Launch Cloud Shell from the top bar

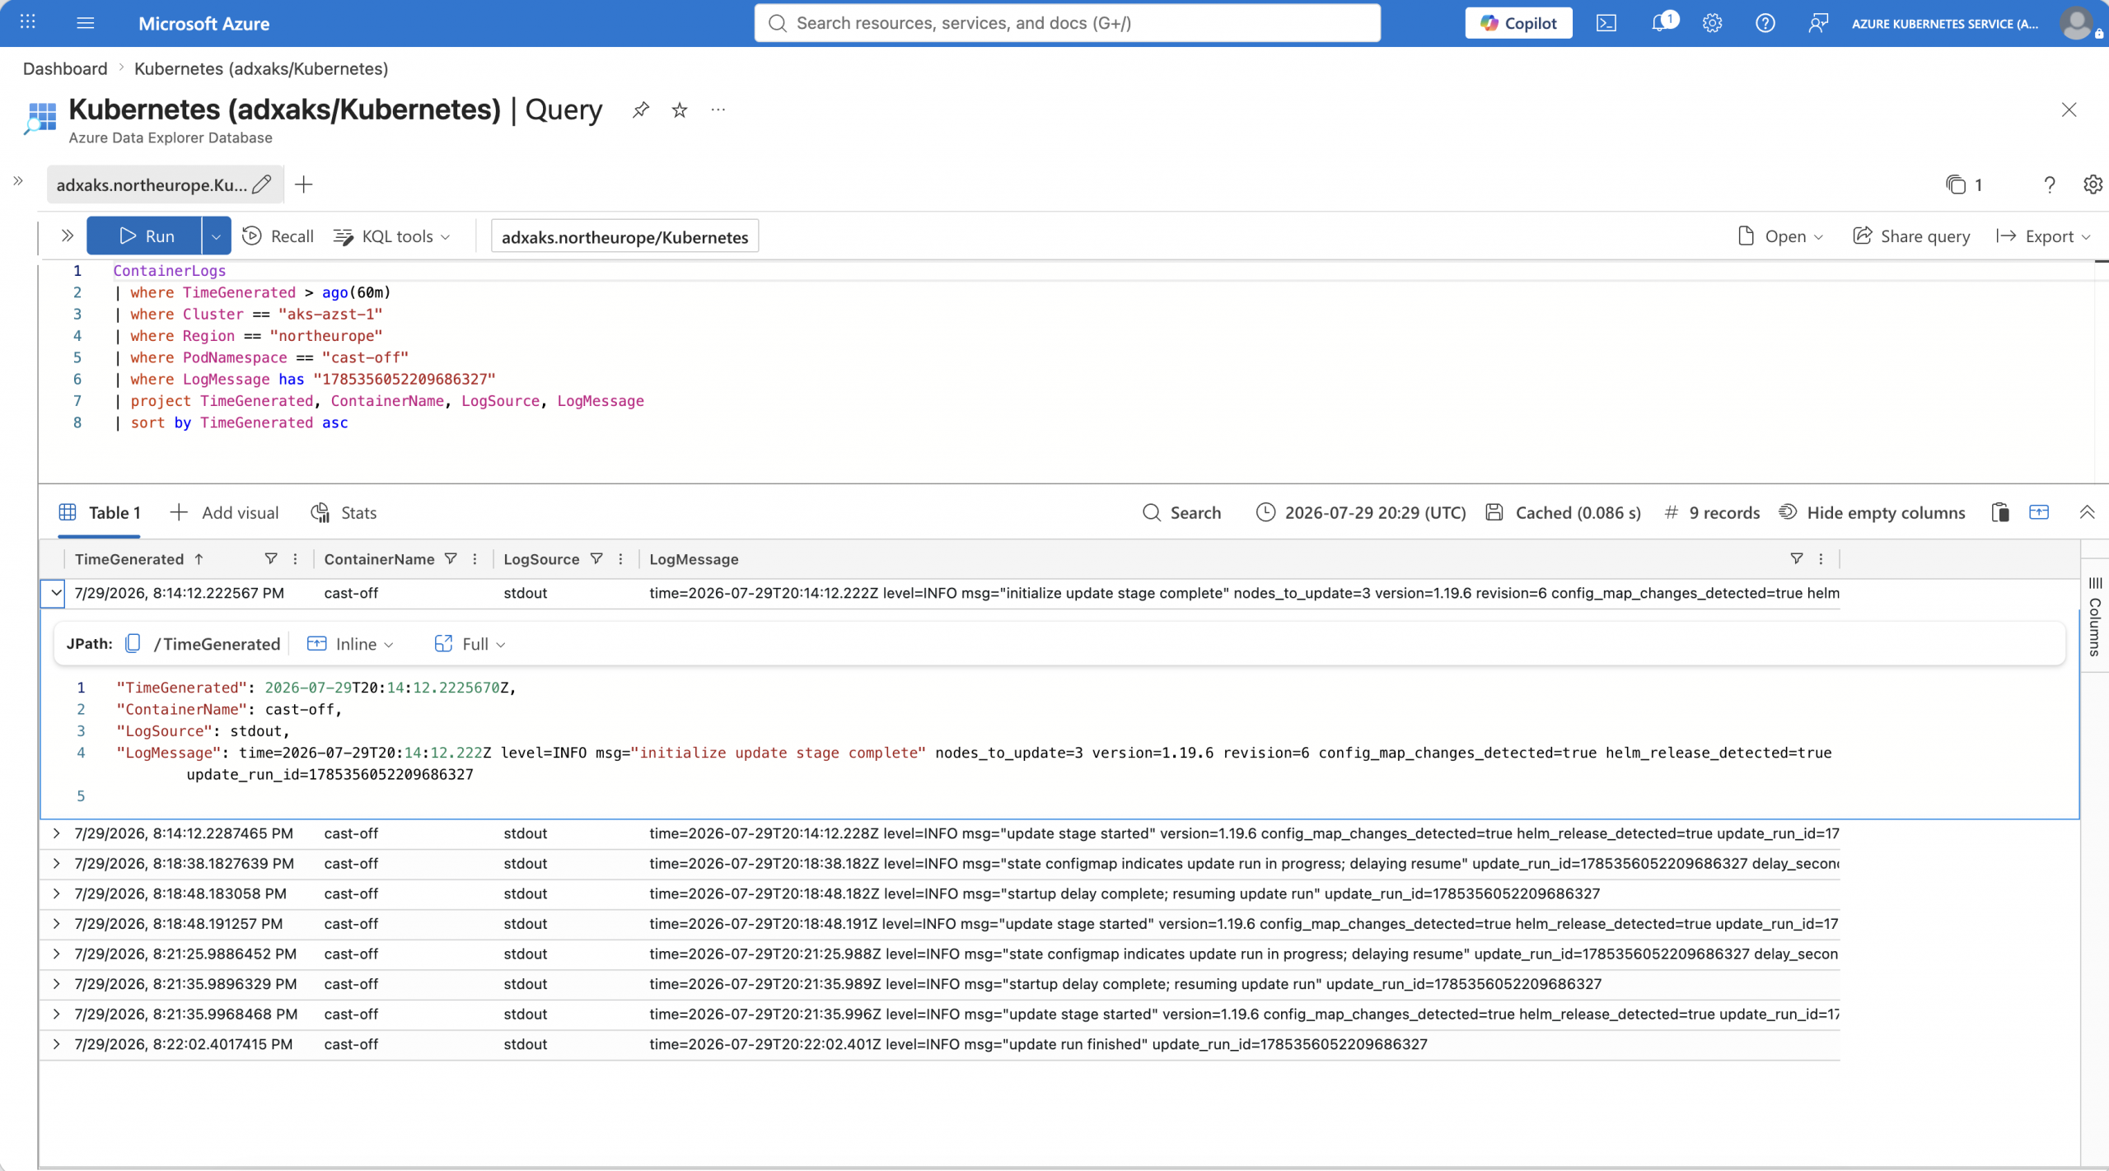point(1606,23)
